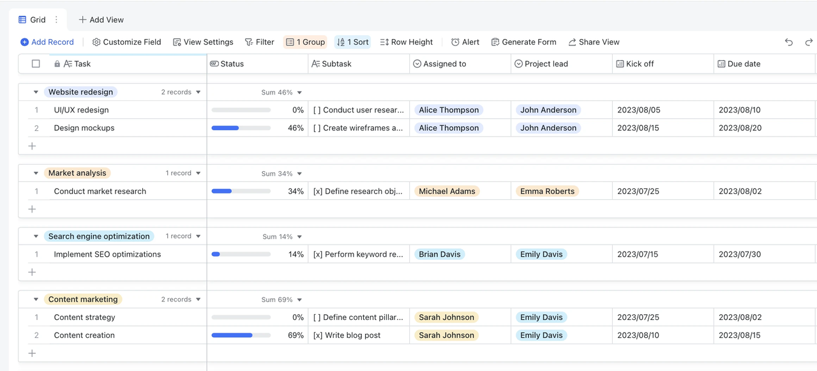Viewport: 817px width, 371px height.
Task: Tick the select-all checkbox in header
Action: 36,64
